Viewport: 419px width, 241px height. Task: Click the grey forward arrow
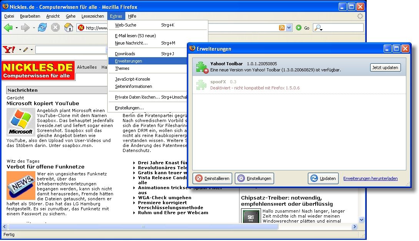(x=25, y=28)
